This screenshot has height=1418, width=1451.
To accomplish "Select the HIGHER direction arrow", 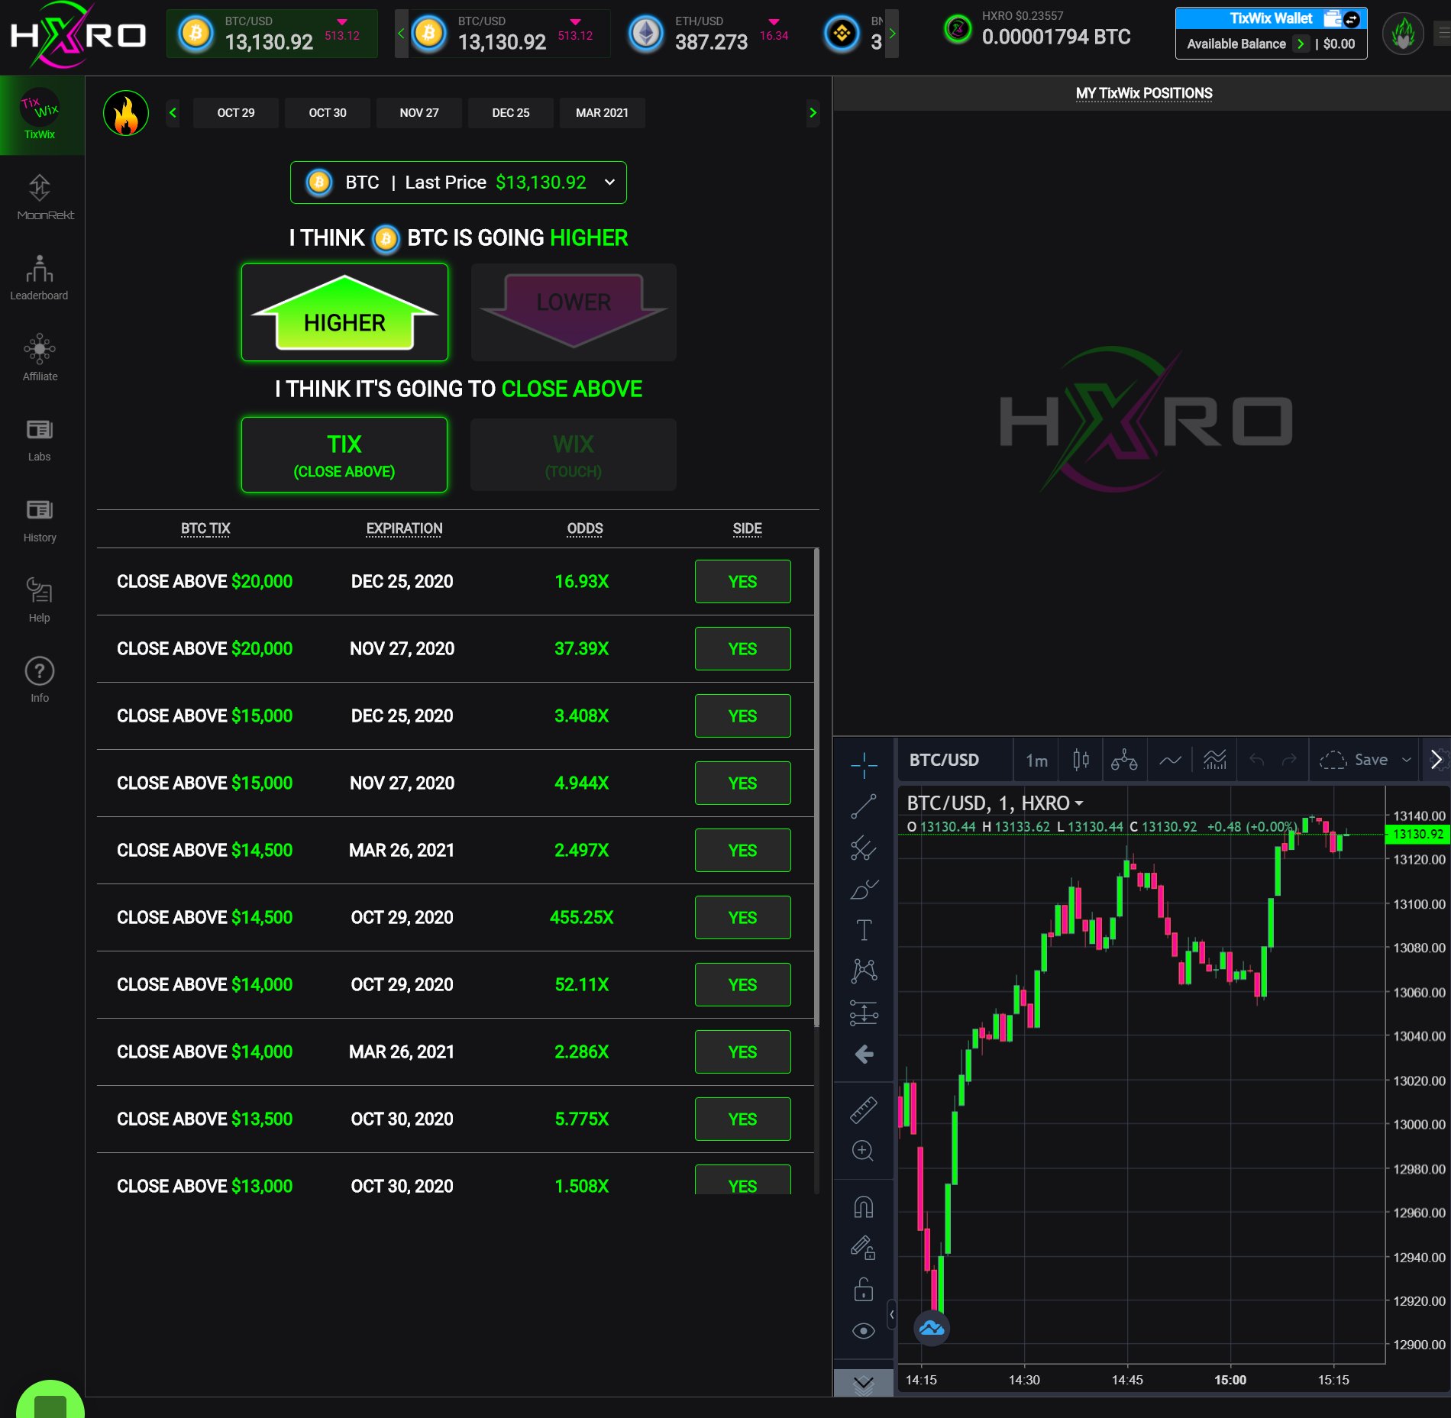I will pyautogui.click(x=344, y=312).
